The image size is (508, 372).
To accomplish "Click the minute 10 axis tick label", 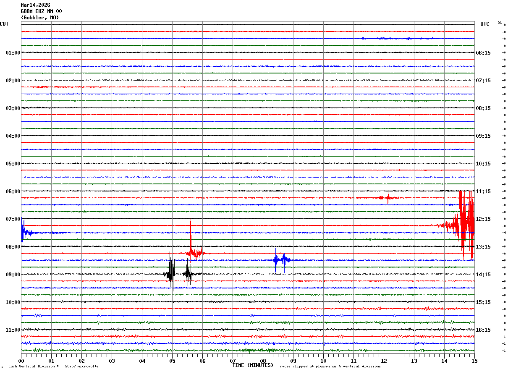I will click(x=323, y=361).
